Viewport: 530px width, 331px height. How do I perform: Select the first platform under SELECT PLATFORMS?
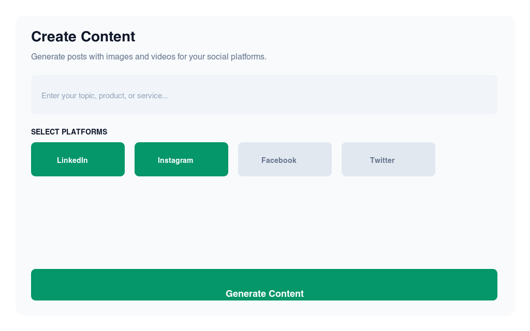click(x=78, y=159)
